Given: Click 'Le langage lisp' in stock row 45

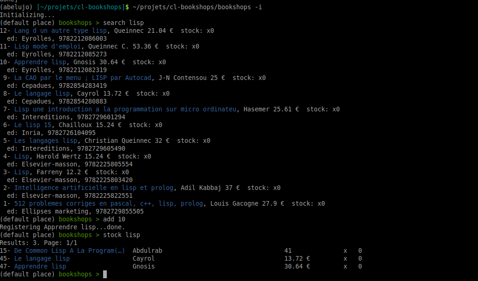Looking at the screenshot, I should coord(42,259).
